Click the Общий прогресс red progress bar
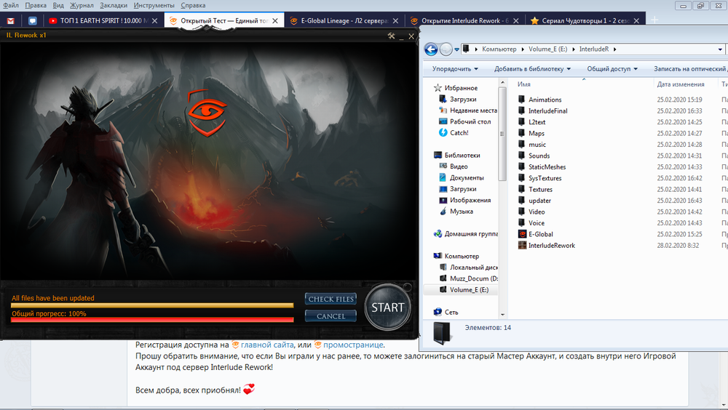The image size is (728, 410). point(152,319)
